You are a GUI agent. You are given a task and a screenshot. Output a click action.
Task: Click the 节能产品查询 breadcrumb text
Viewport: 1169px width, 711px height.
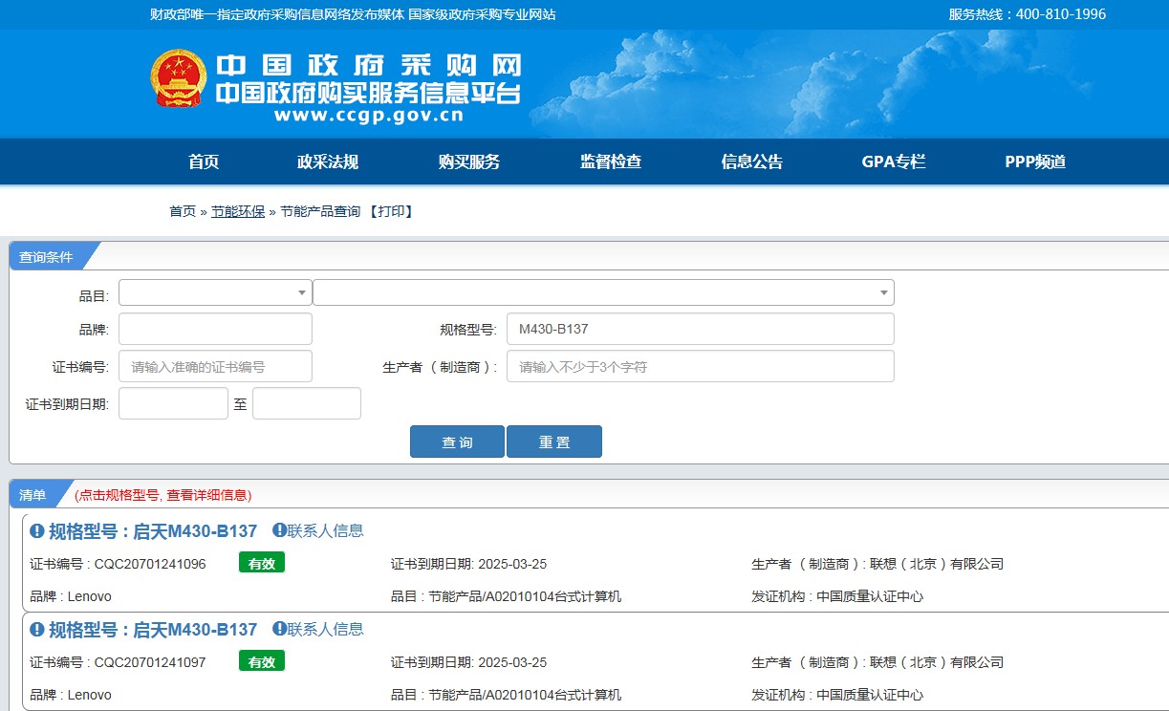[320, 211]
